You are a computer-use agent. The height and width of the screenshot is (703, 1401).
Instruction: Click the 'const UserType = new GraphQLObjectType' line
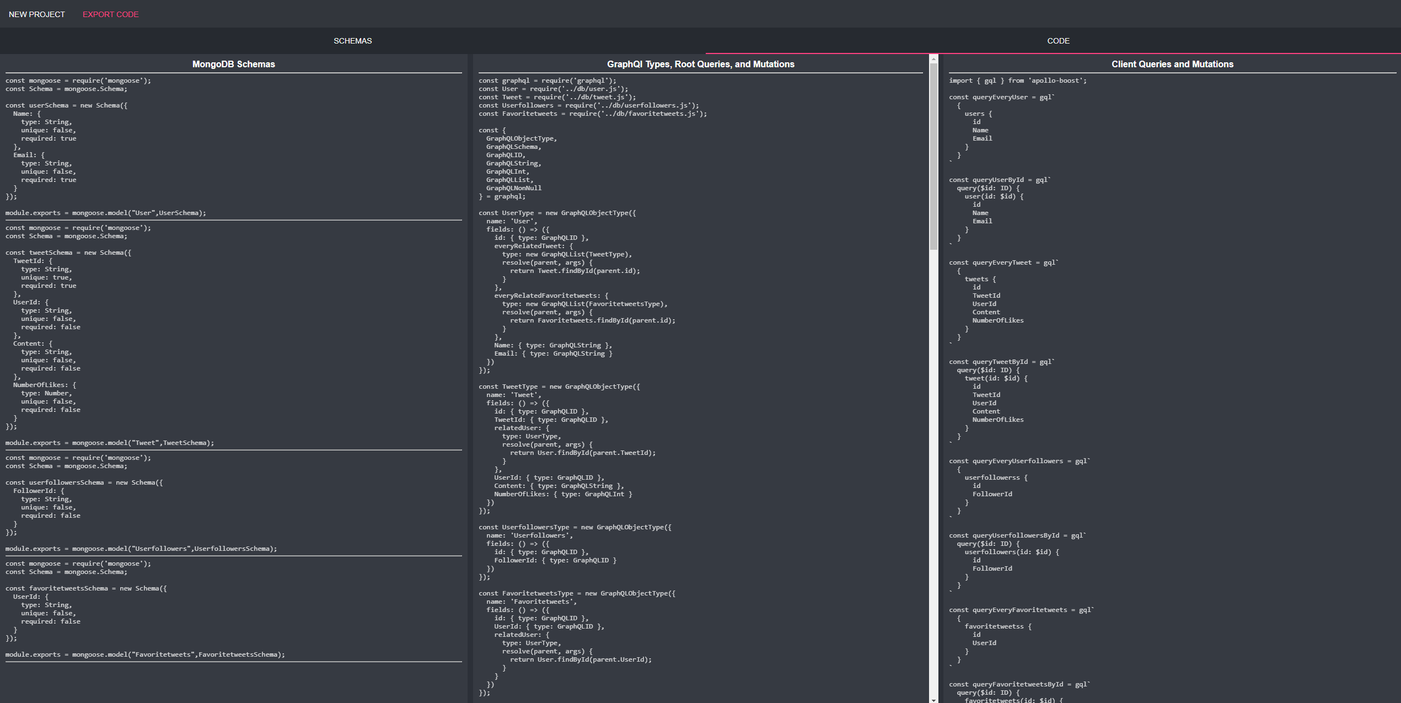coord(557,213)
